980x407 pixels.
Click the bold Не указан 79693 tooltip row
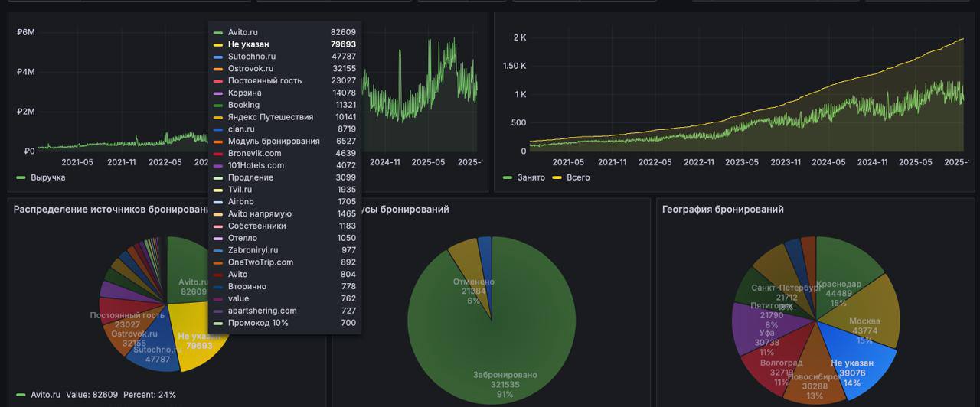click(285, 44)
